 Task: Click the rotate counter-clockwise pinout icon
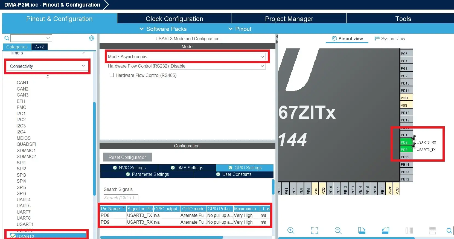pos(385,231)
